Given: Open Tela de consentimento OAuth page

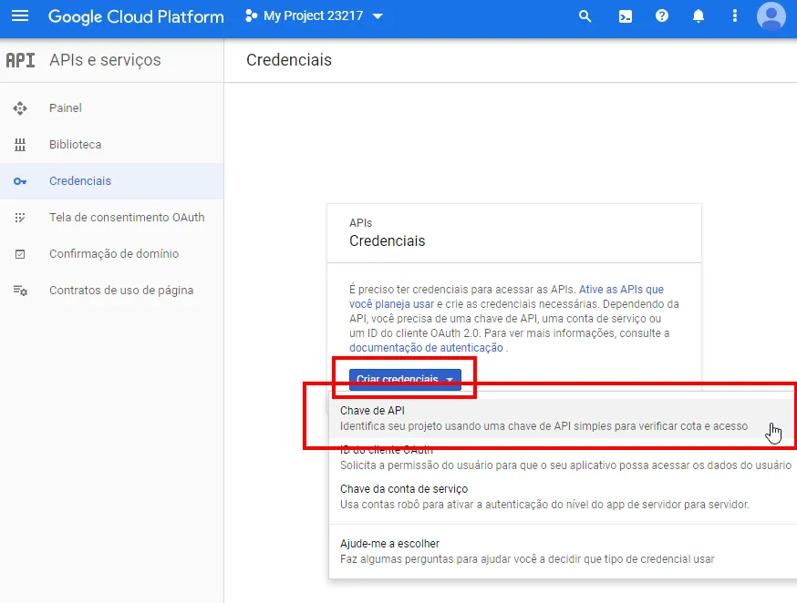Looking at the screenshot, I should point(126,218).
